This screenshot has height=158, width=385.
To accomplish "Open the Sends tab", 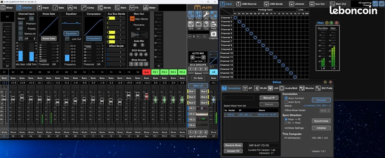I will tap(104, 7).
